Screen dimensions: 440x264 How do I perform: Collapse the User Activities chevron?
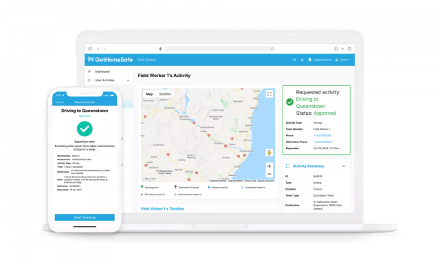129,80
